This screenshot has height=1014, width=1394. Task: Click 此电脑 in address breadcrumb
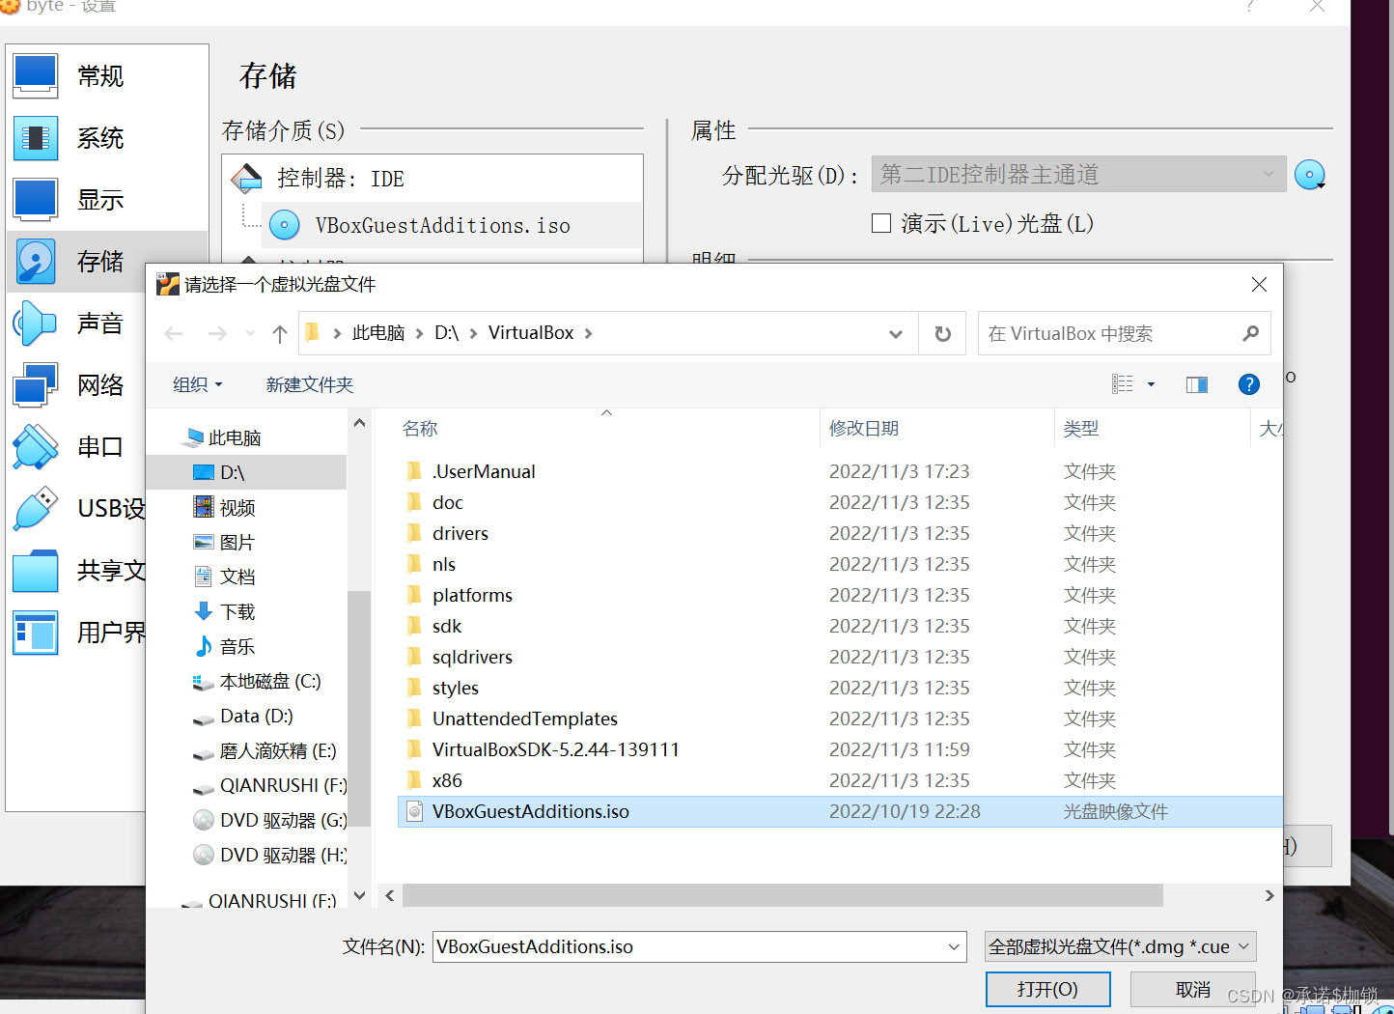tap(378, 333)
